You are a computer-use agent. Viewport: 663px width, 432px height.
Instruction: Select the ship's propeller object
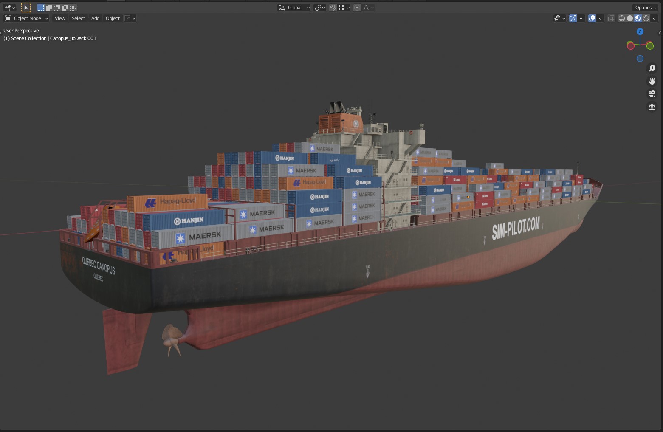172,340
